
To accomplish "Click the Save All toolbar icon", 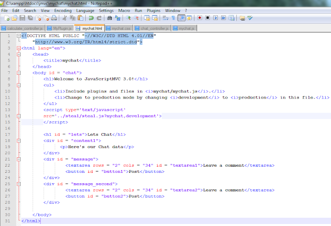I will pos(31,18).
